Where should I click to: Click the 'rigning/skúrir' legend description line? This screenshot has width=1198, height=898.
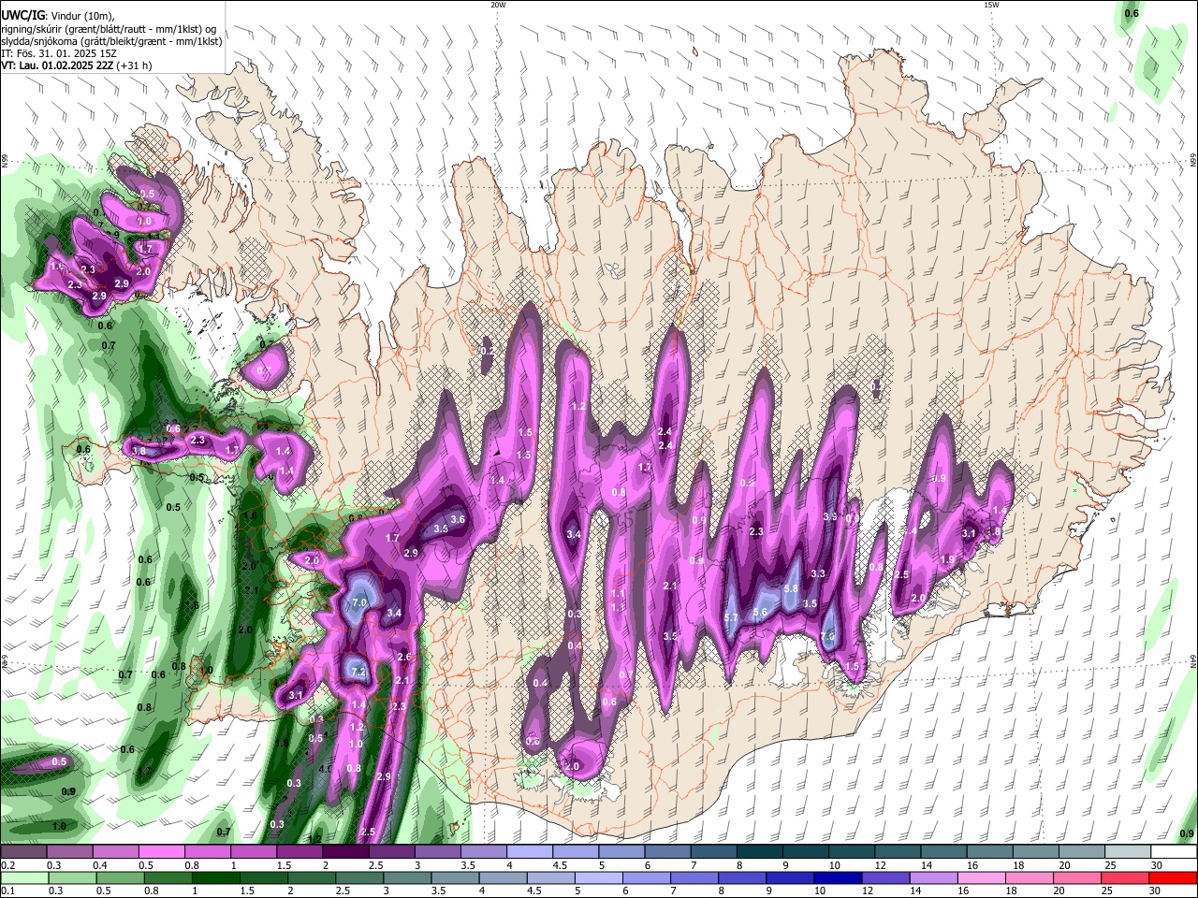(x=110, y=28)
